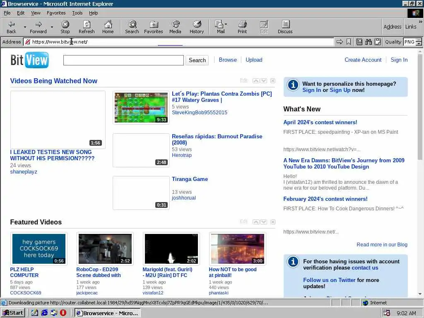This screenshot has width=424, height=318.
Task: Click the bookmark ribbon icon in address toolbar
Action: click(349, 42)
